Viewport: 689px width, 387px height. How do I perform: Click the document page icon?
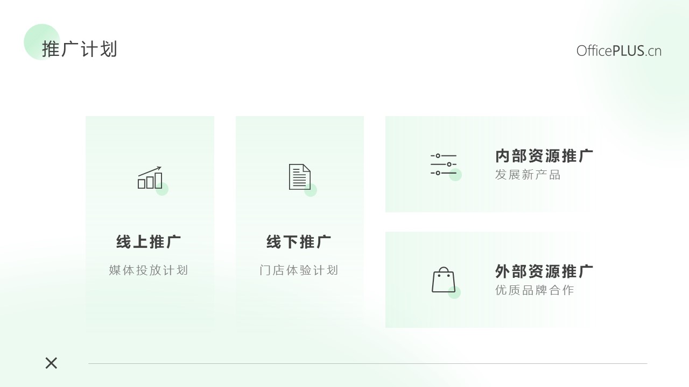[x=300, y=177]
